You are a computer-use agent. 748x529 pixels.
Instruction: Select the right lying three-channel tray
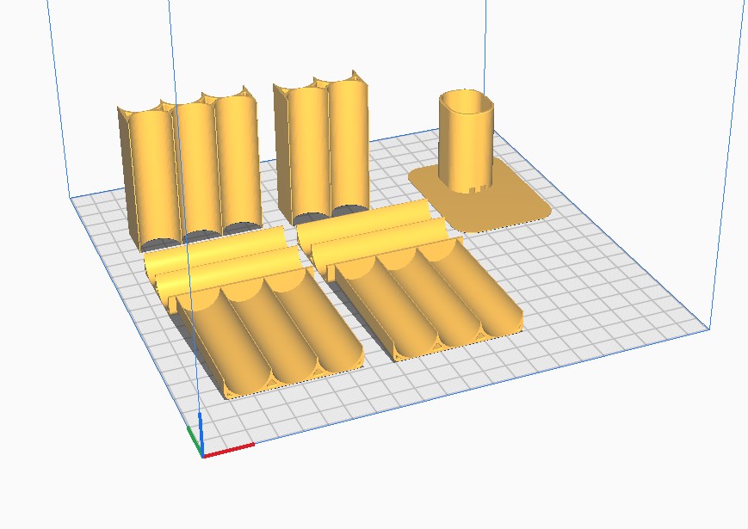click(424, 298)
